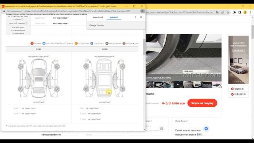Viewport: 254px width, 143px height.
Task: Click the gray clipboard icon in service card
Action: [162, 129]
